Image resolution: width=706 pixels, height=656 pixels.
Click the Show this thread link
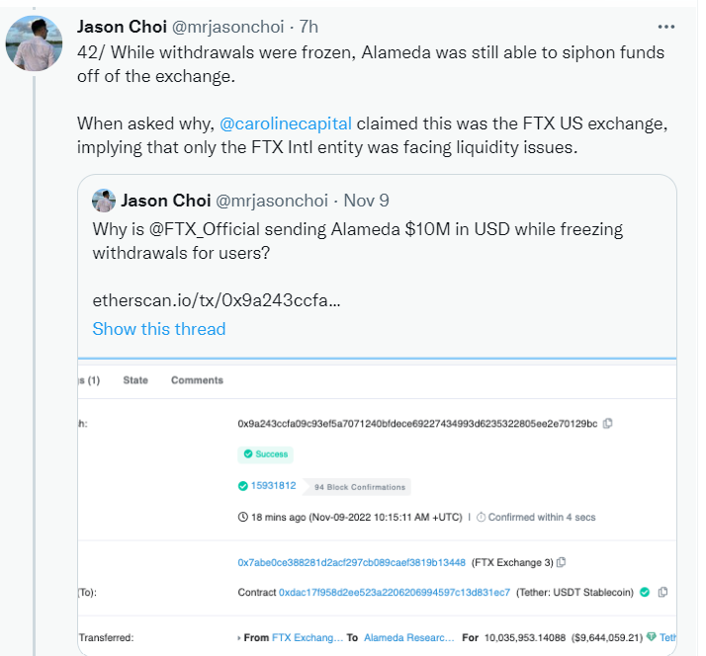point(159,329)
